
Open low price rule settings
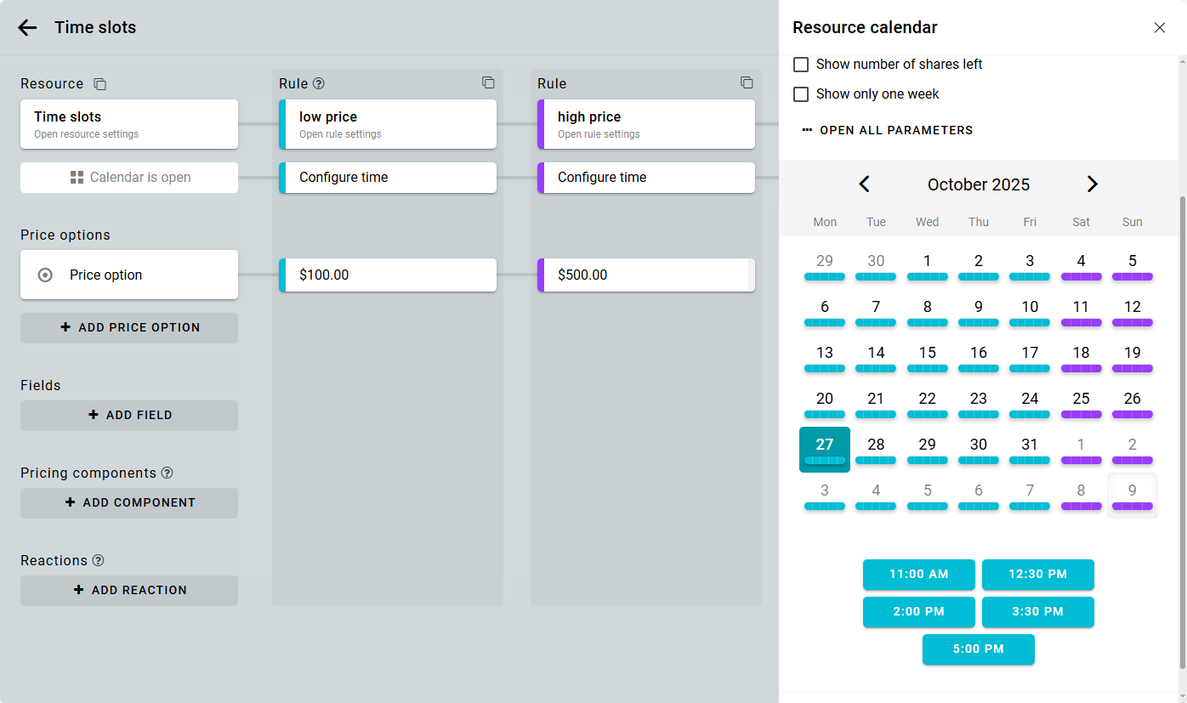point(388,124)
